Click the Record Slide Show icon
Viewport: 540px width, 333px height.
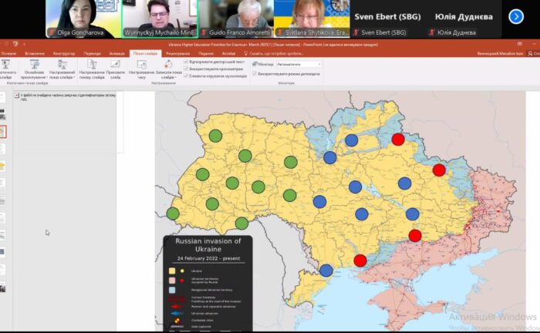[x=167, y=66]
